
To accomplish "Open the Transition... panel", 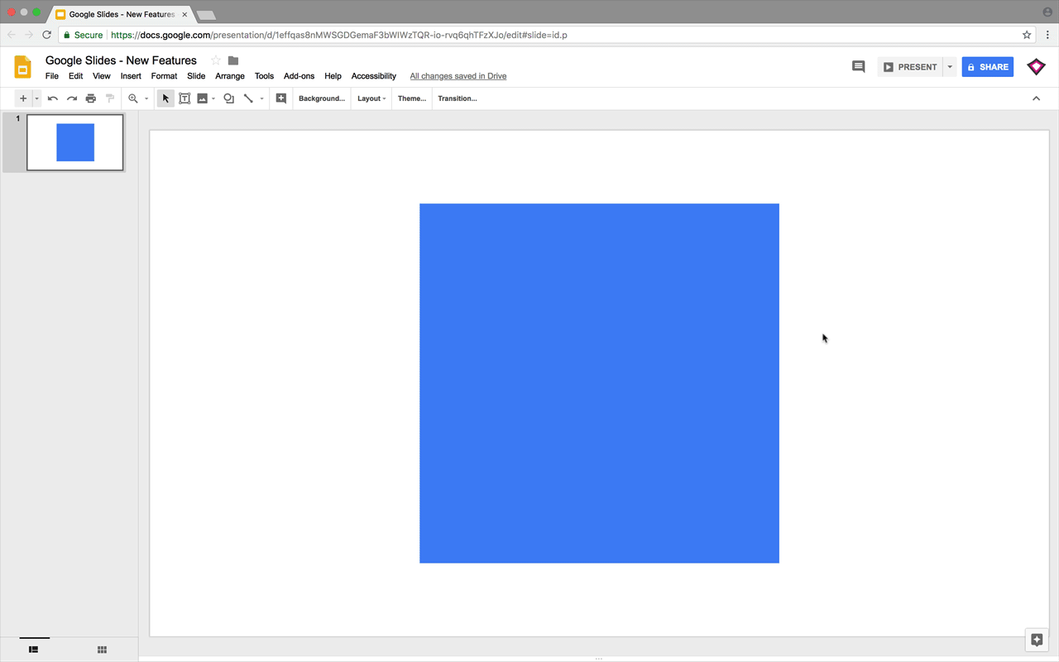I will coord(458,98).
